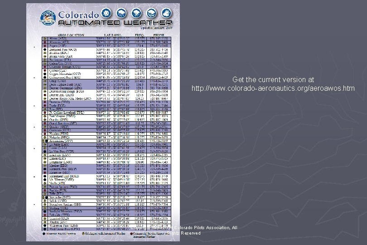Click the FREQ. column header
This screenshot has width=367, height=245.
click(x=139, y=35)
